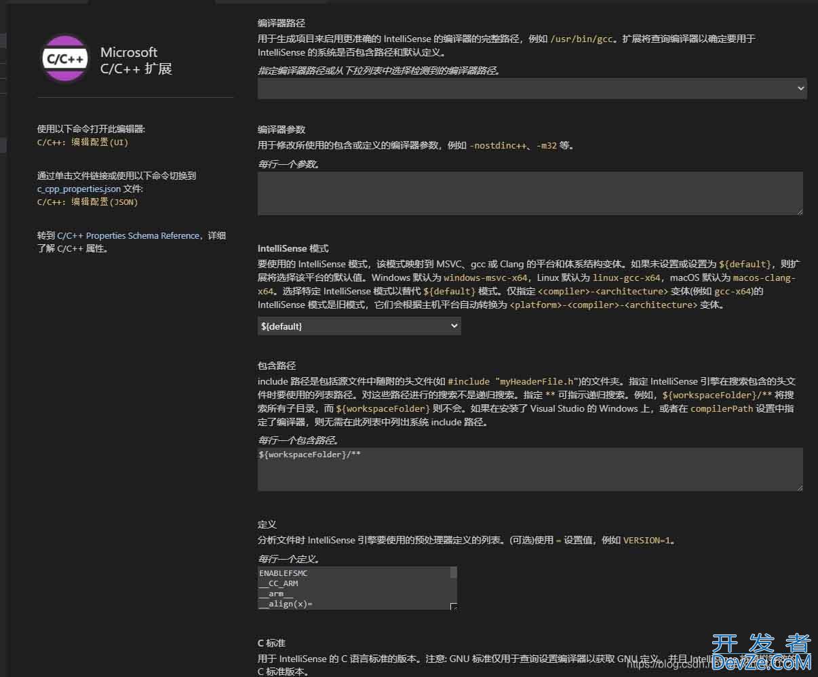Click the C/C++: 编辑配置(UI) command text
The height and width of the screenshot is (677, 818).
(x=83, y=142)
